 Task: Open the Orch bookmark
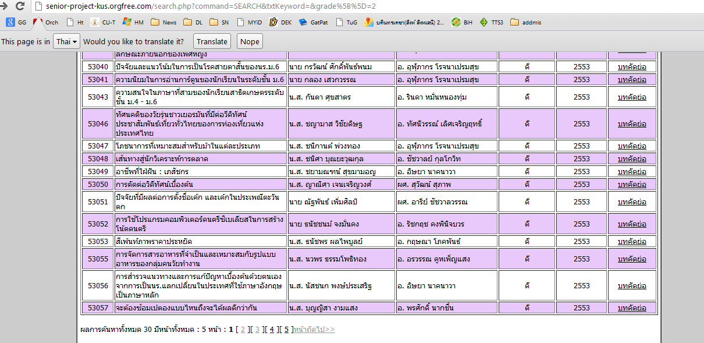click(46, 23)
